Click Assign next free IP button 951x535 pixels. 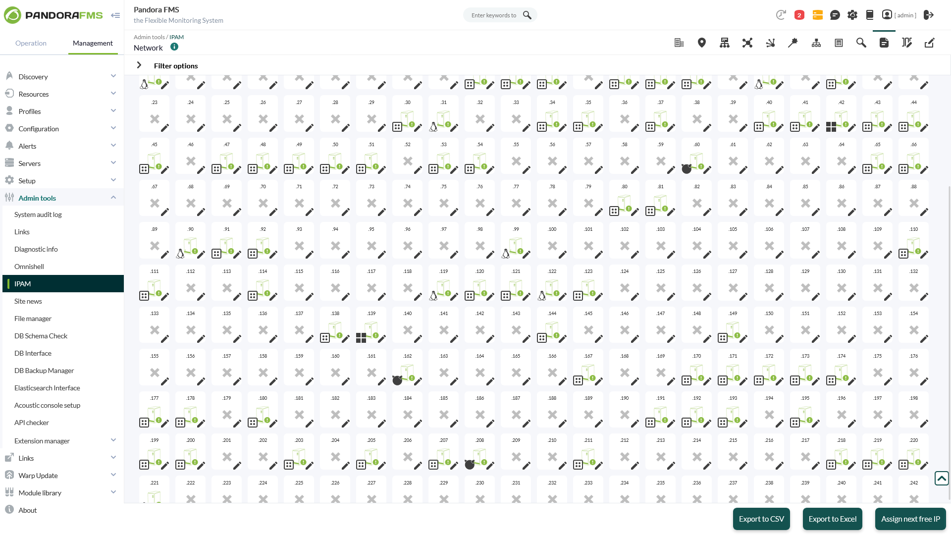click(x=910, y=519)
